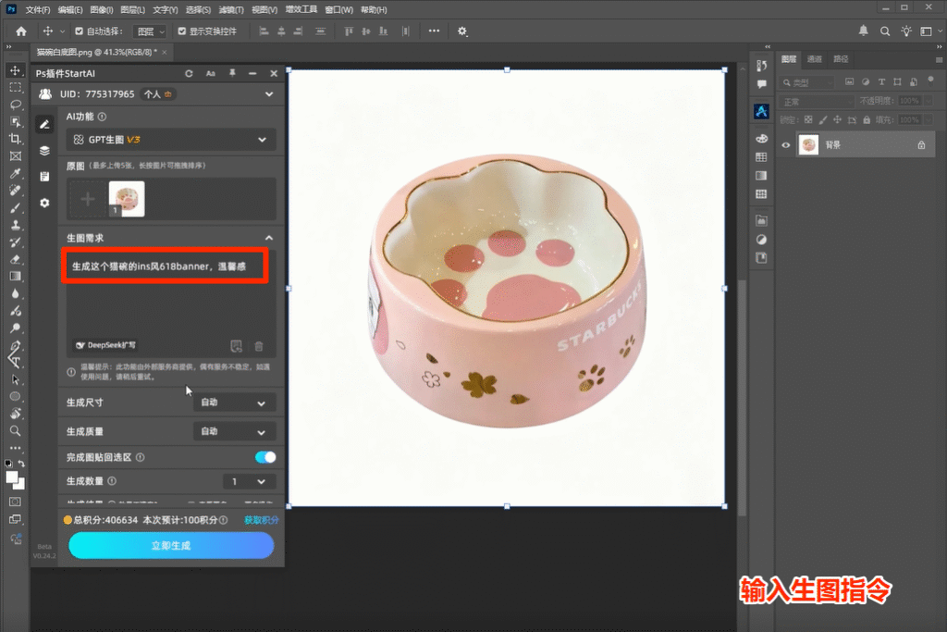Select the Rectangular Marquee tool
The image size is (947, 632).
click(x=15, y=88)
